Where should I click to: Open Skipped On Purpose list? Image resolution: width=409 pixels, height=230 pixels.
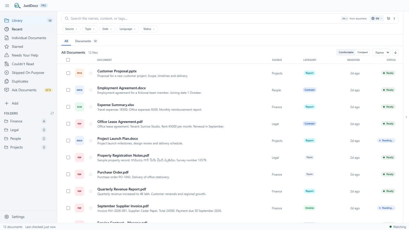coord(28,73)
